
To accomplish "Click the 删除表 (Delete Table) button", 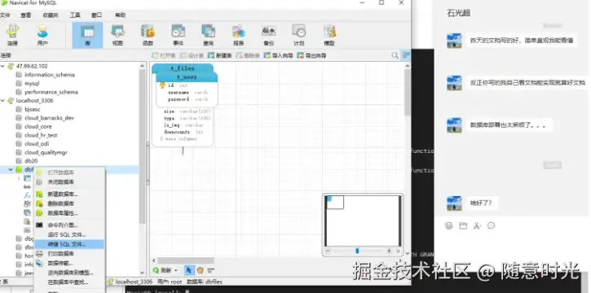I will coord(248,55).
